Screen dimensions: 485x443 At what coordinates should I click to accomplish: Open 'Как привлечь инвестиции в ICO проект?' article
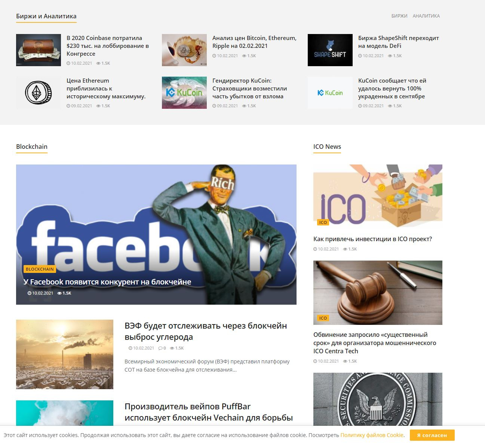pos(372,239)
